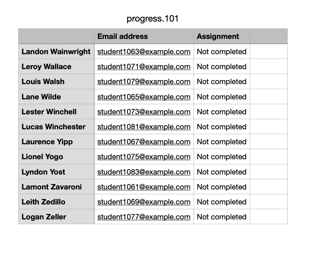Screen dimensions: 326x255
Task: Click the student1061@example.com link
Action: pyautogui.click(x=144, y=187)
